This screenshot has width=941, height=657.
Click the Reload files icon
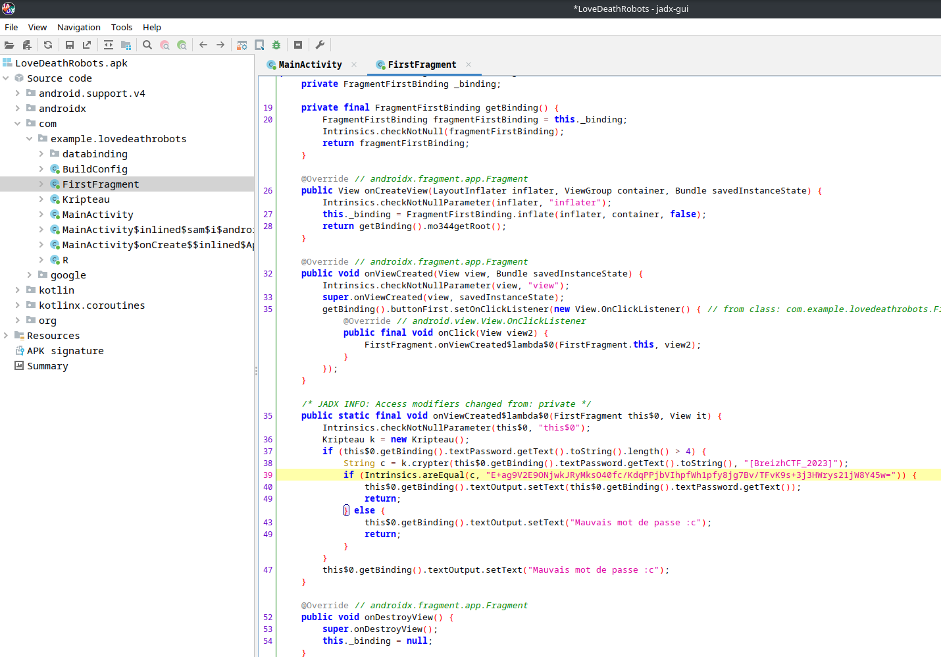(48, 45)
